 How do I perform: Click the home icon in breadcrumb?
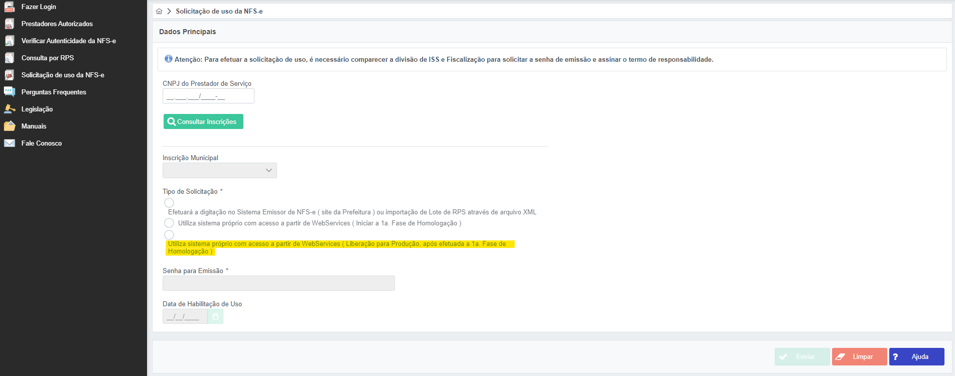click(159, 11)
